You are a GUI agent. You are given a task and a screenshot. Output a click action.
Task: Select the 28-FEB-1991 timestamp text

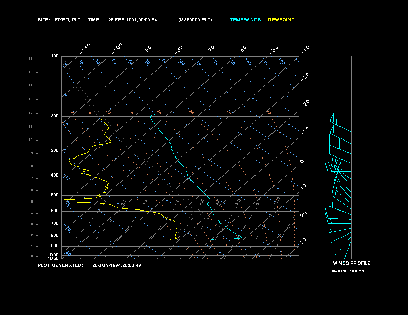(x=132, y=20)
